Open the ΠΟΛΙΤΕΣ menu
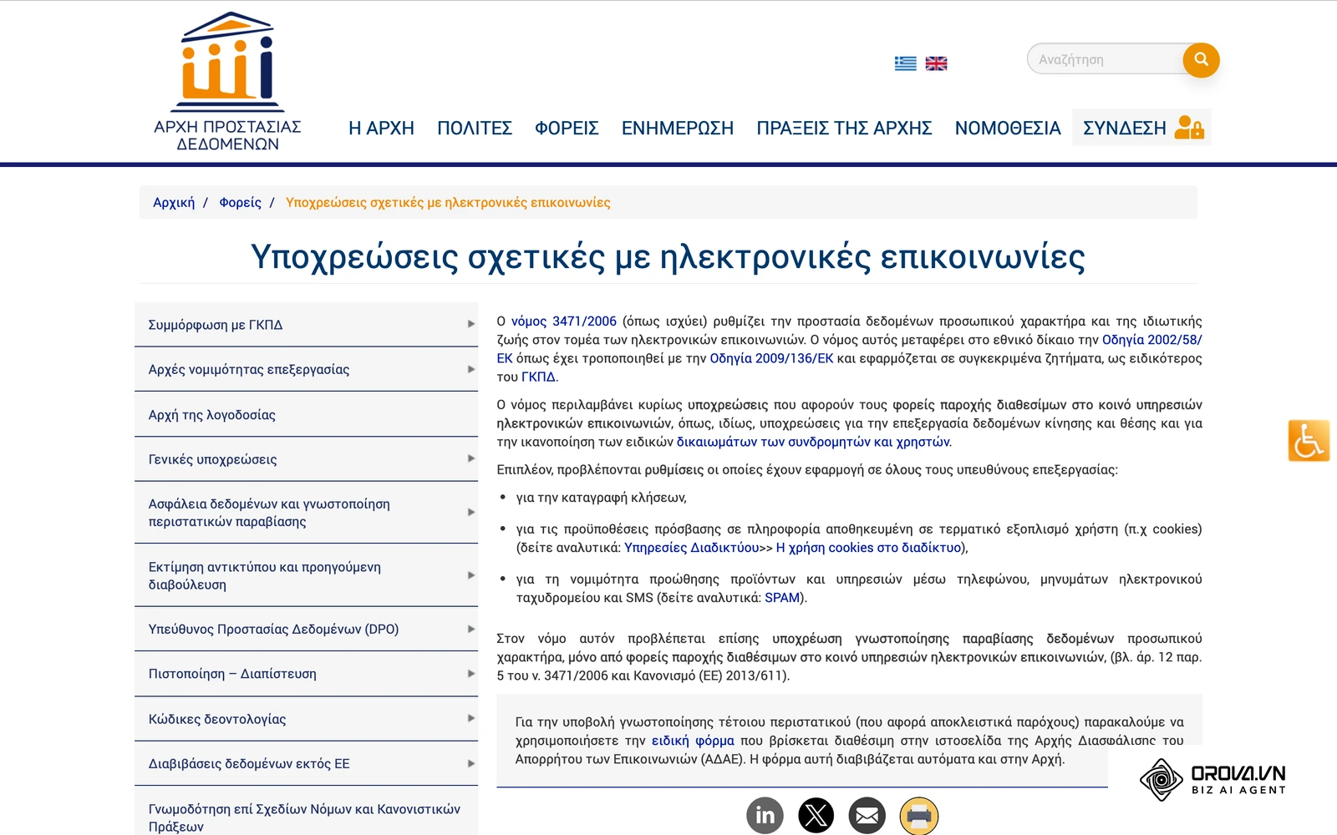Image resolution: width=1337 pixels, height=835 pixels. click(x=475, y=128)
